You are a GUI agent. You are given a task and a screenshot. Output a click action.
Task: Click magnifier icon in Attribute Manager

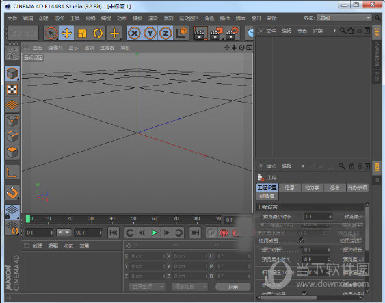pyautogui.click(x=342, y=166)
